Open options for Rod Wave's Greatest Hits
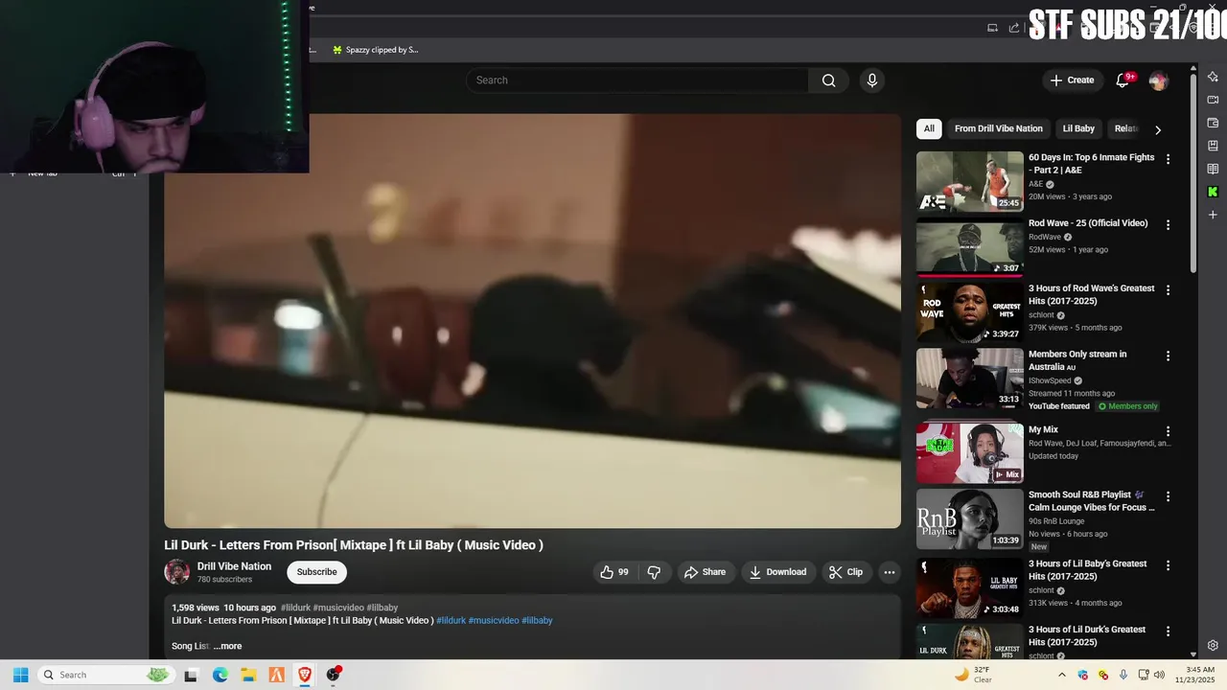Viewport: 1227px width, 690px height. 1168,290
